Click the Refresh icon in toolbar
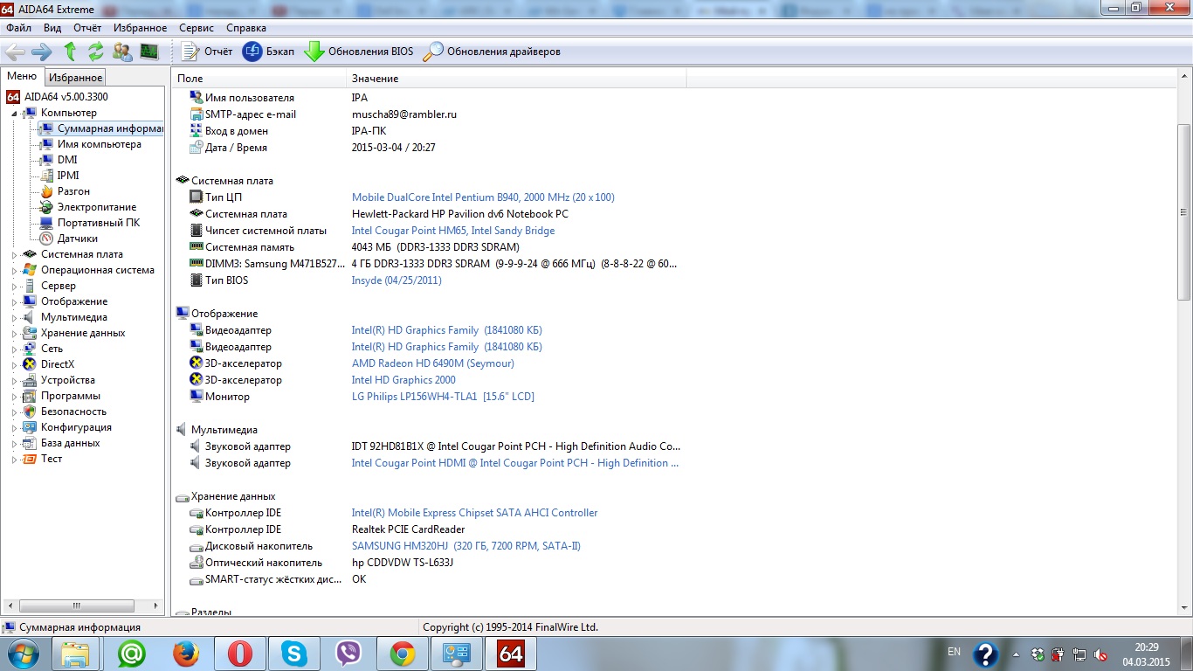Image resolution: width=1193 pixels, height=671 pixels. coord(96,52)
